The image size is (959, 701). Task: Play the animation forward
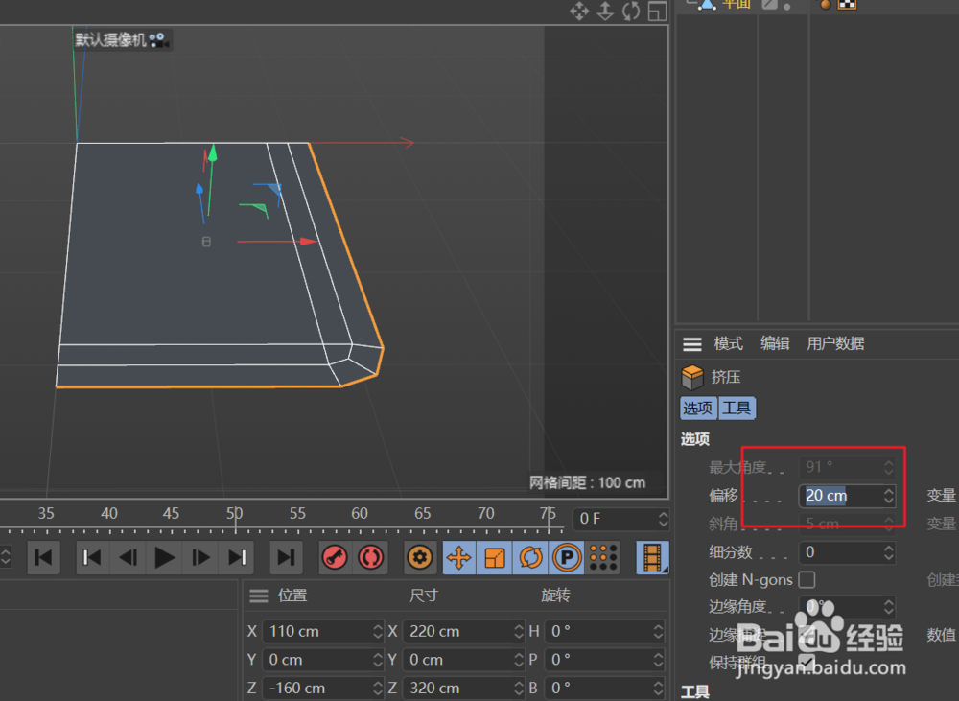pos(164,557)
